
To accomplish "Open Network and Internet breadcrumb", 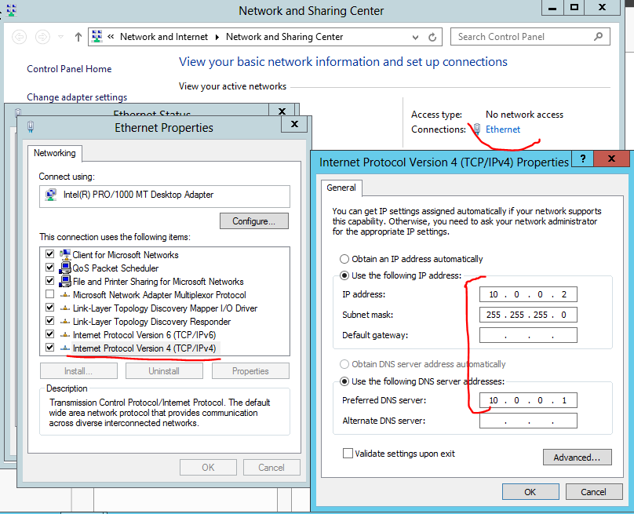I will pos(164,37).
